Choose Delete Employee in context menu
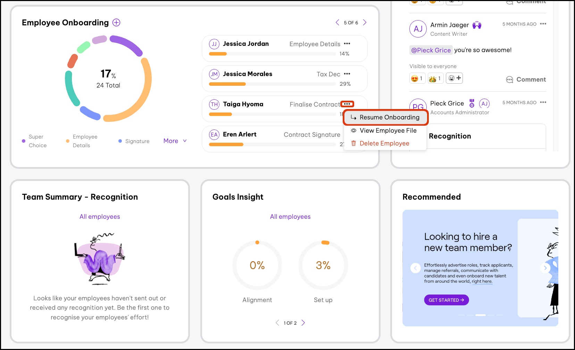 coord(384,143)
